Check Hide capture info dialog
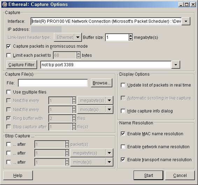198x185 pixels. [123, 111]
